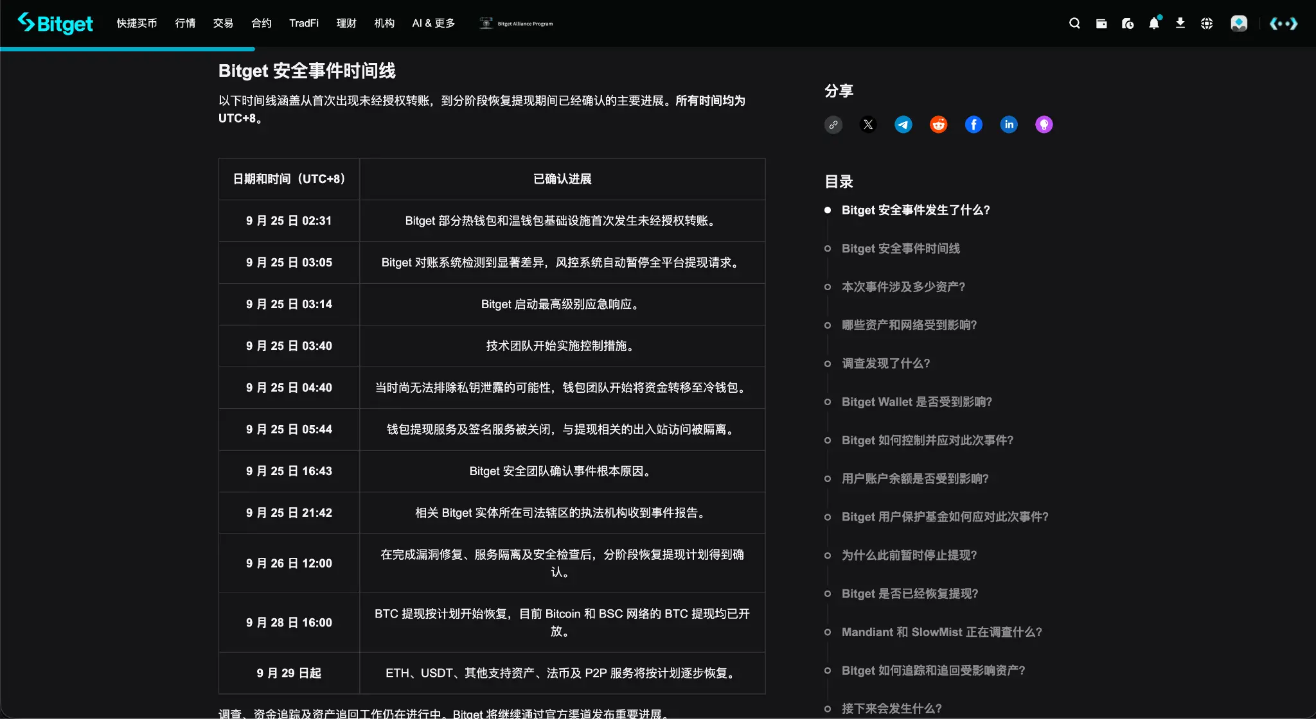This screenshot has height=719, width=1316.
Task: Go to Mandiant 和 SlowMist 正在调查什么? section
Action: coord(942,632)
